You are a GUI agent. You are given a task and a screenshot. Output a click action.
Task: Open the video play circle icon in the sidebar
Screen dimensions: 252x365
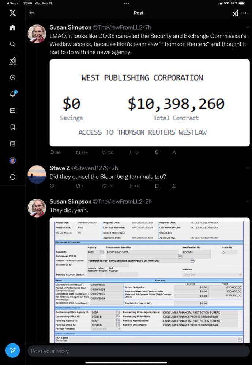tap(12, 77)
